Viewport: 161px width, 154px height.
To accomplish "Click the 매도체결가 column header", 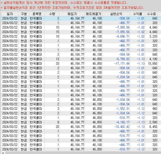I will click(x=93, y=14).
